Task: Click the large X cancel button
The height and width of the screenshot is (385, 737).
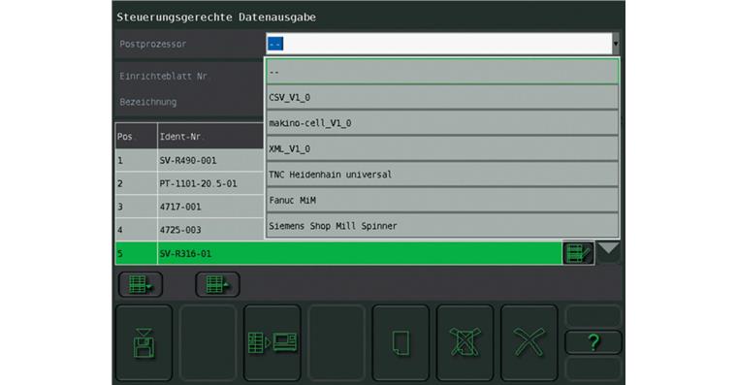Action: pos(529,342)
